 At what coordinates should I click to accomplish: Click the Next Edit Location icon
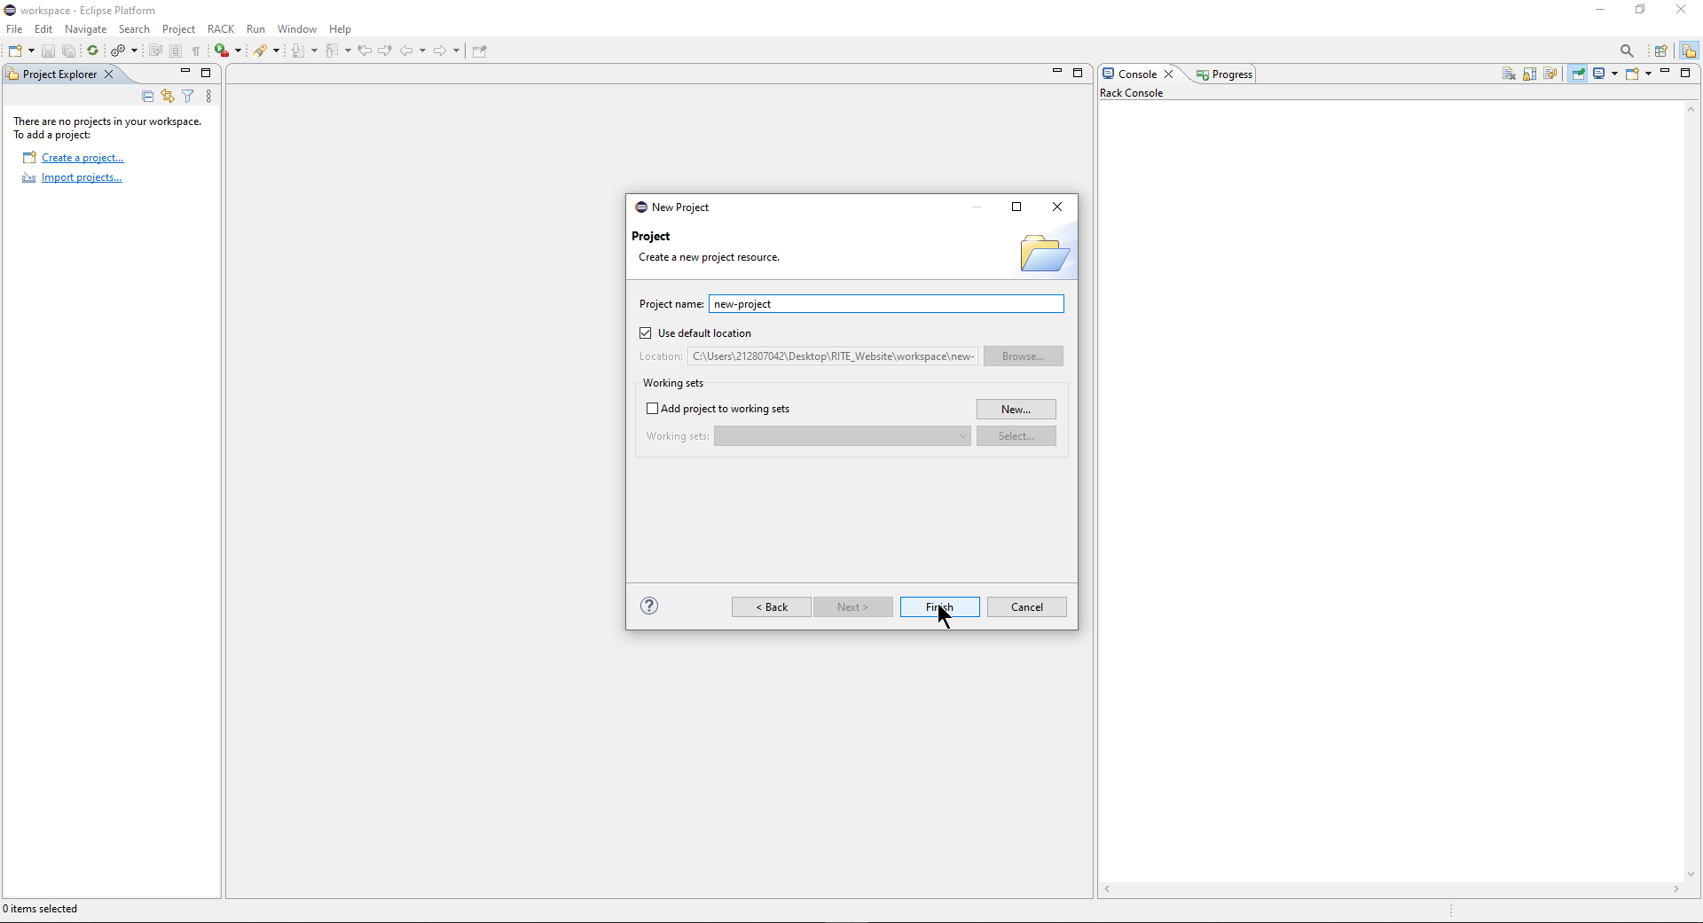click(x=385, y=51)
